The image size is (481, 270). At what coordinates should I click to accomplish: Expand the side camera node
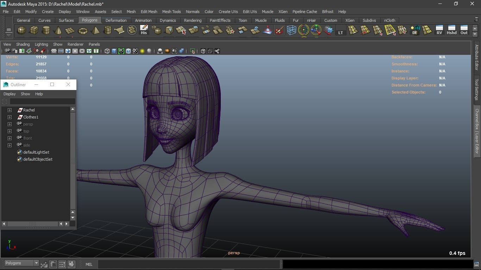[10, 145]
